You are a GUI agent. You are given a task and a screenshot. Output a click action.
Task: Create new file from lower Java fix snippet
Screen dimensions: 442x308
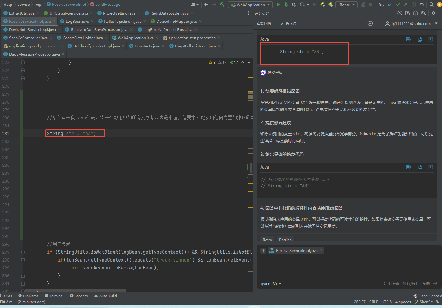(431, 167)
